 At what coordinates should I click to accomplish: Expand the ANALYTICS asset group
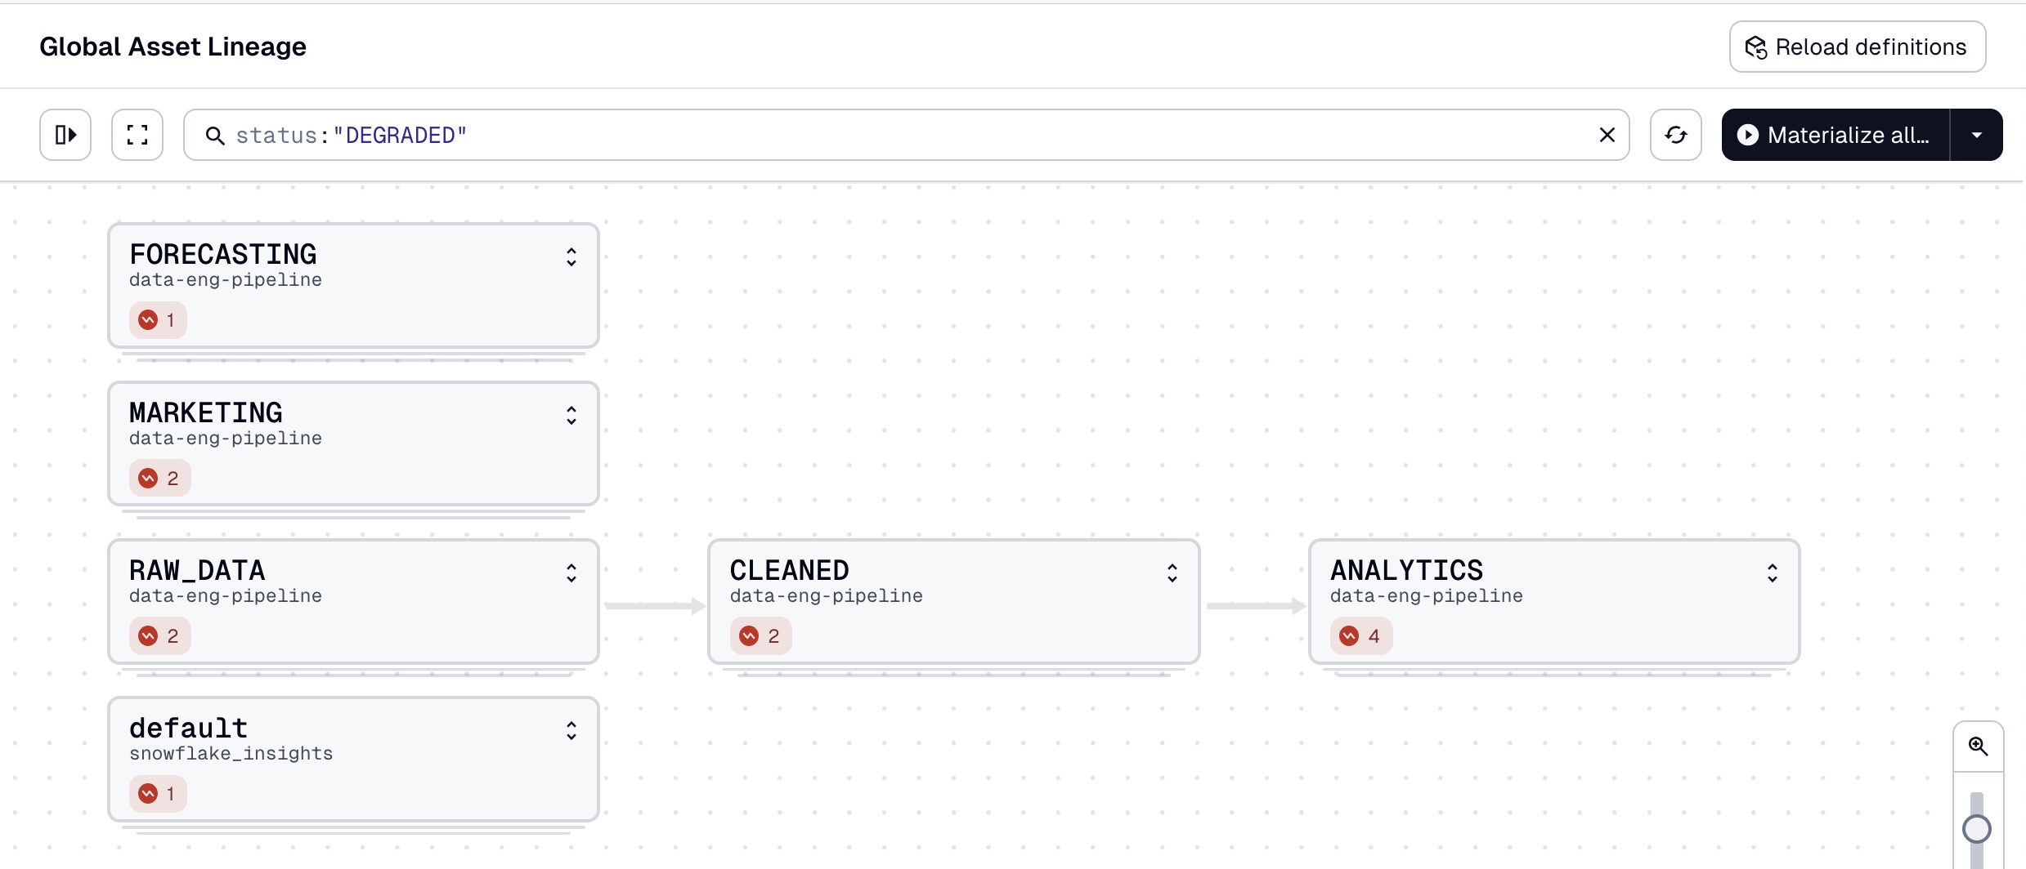tap(1772, 573)
